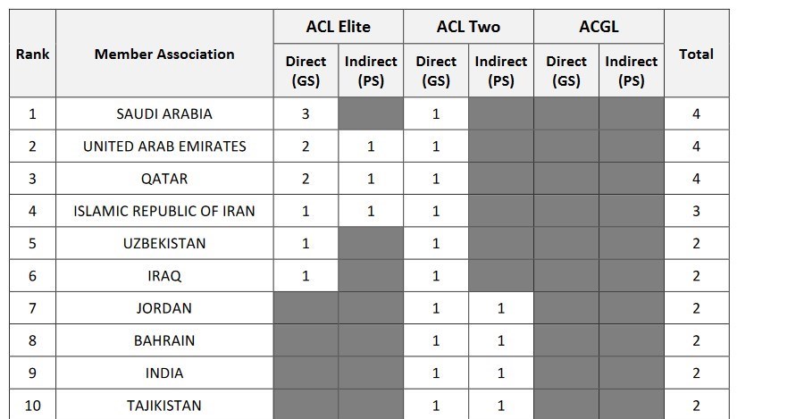Image resolution: width=796 pixels, height=419 pixels.
Task: Select Iran's total value of 3
Action: point(696,211)
